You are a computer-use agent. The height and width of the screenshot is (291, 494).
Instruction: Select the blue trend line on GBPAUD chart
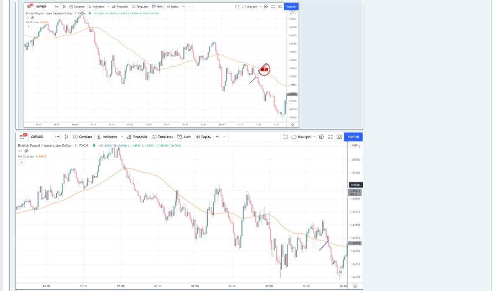(324, 246)
